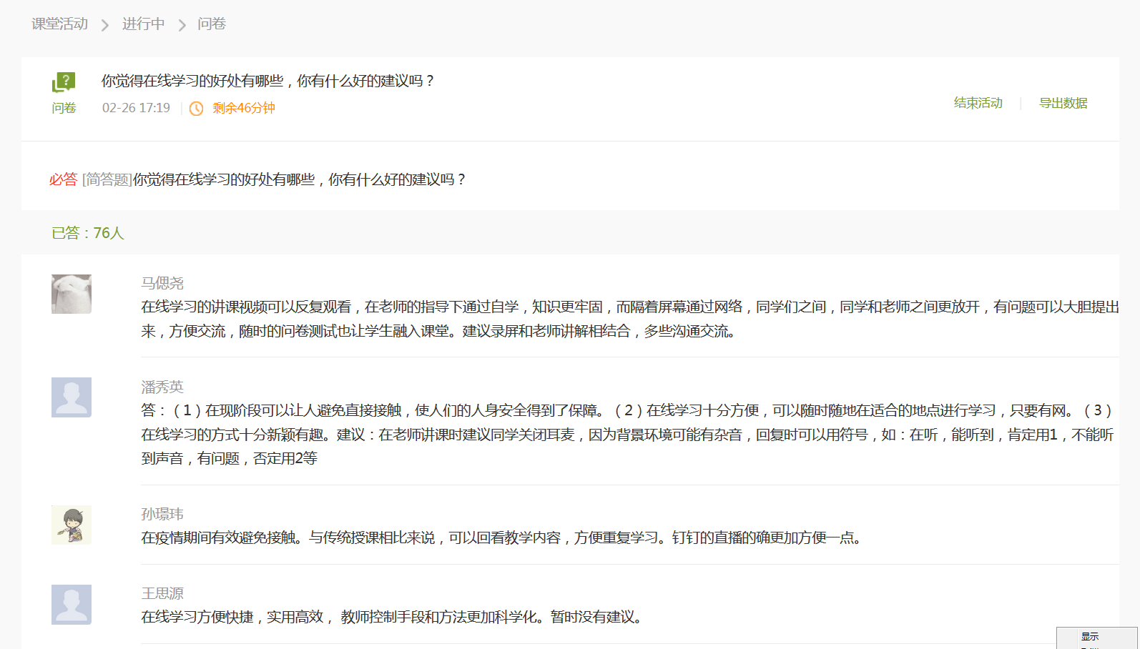Screen dimensions: 1140x649
Task: Open student name 马偲尧
Action: pyautogui.click(x=162, y=283)
